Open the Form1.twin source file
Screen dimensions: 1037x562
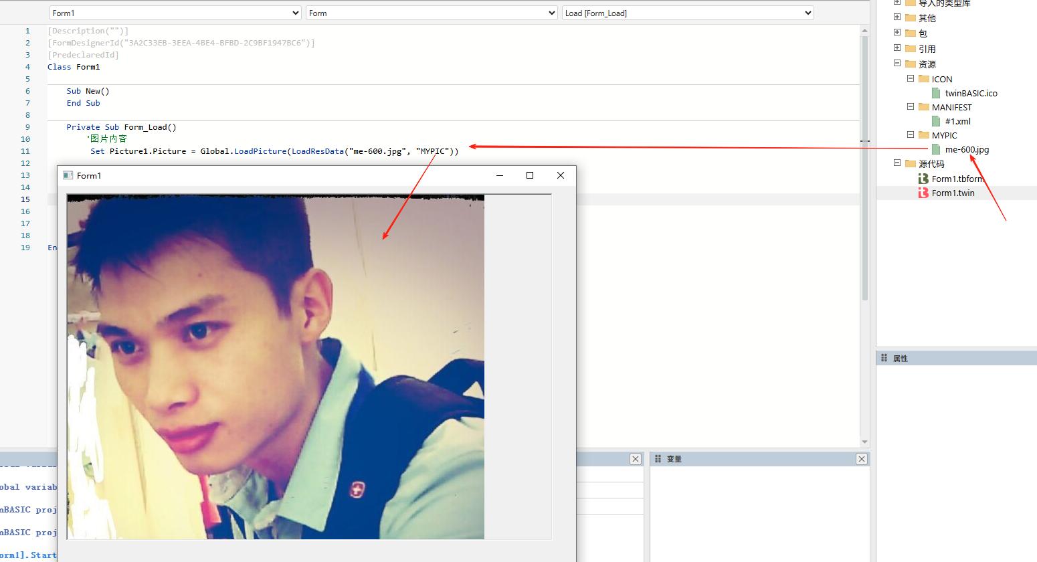[953, 193]
